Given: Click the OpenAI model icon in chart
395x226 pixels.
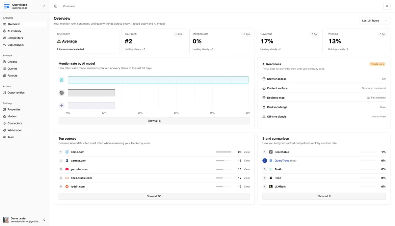Looking at the screenshot, I should pos(62,93).
